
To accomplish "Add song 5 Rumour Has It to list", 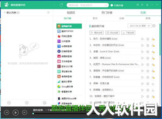I will pyautogui.click(x=148, y=65).
